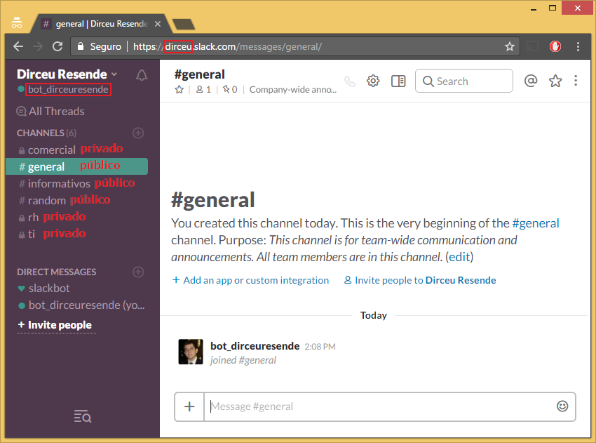Screen dimensions: 596x443
Task: Open Chrome menu three dots
Action: (x=578, y=46)
